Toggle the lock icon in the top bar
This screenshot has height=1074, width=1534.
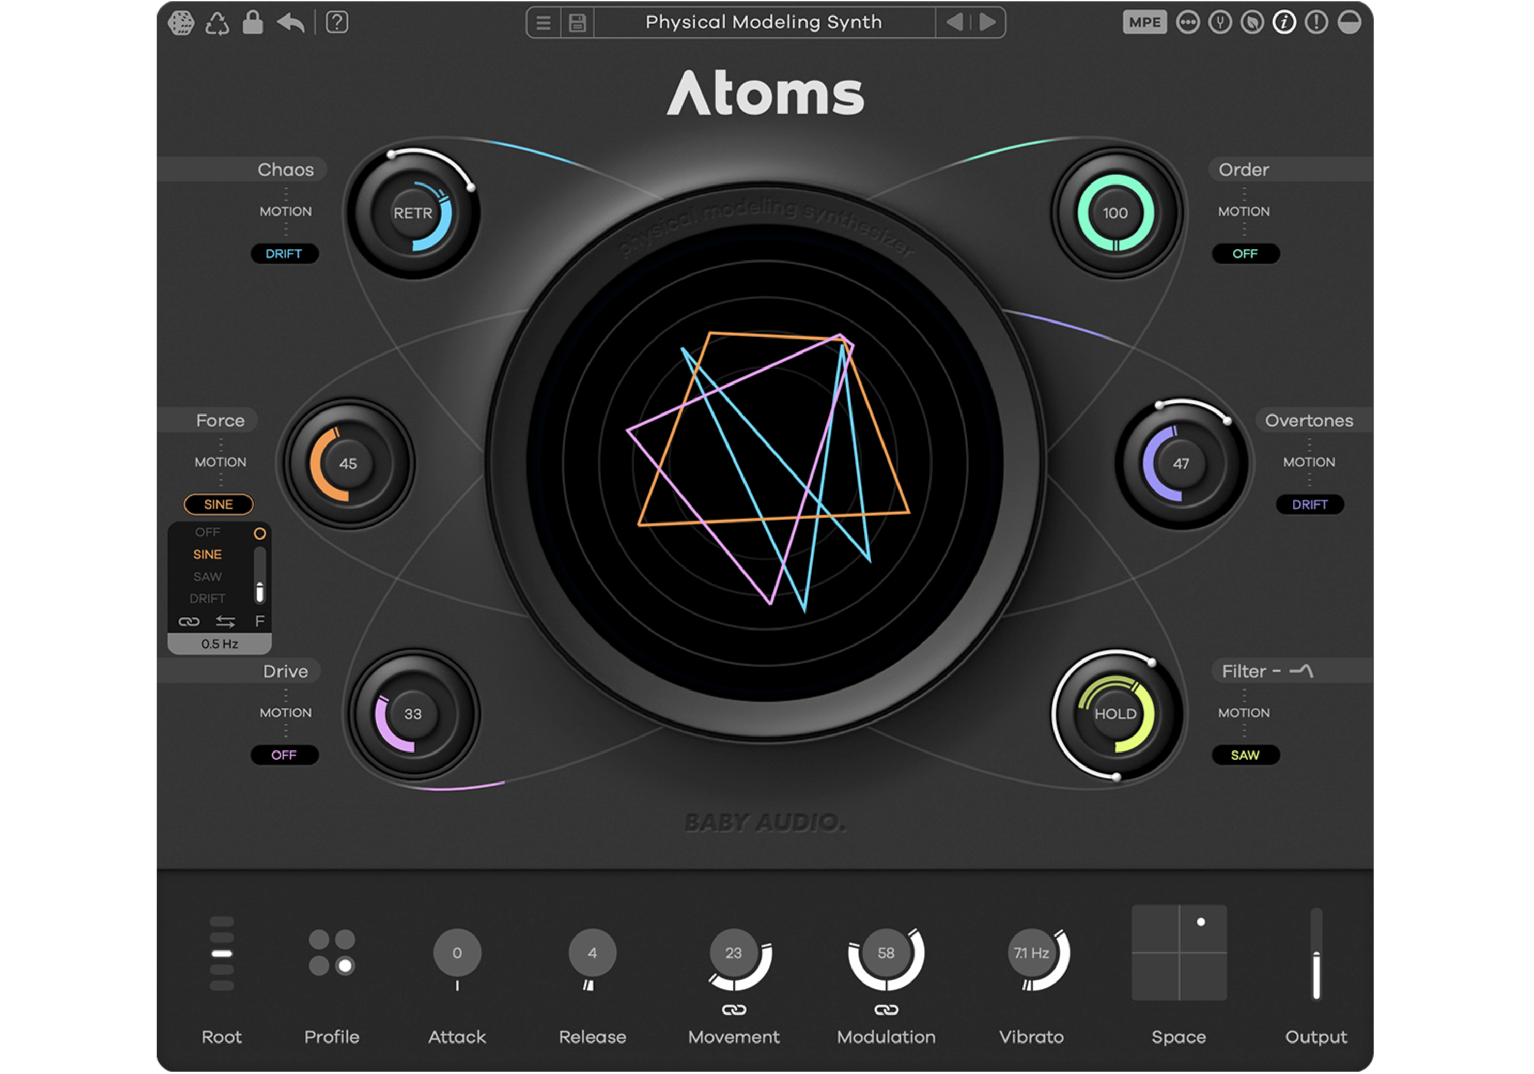coord(253,22)
